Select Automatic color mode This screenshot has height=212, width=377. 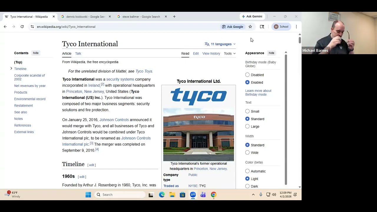(x=247, y=171)
